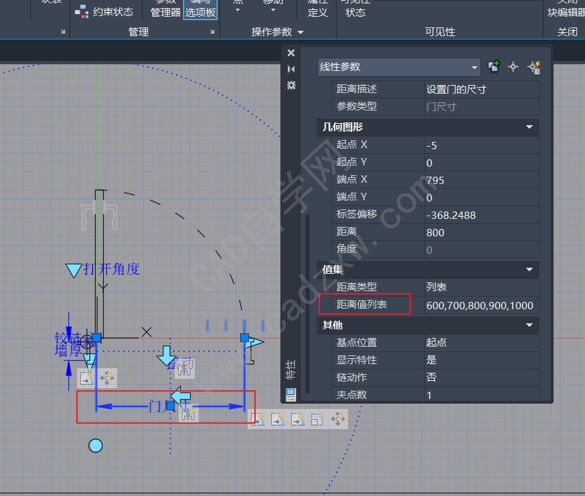Click the linear parameter end triangle grip

tap(256, 342)
